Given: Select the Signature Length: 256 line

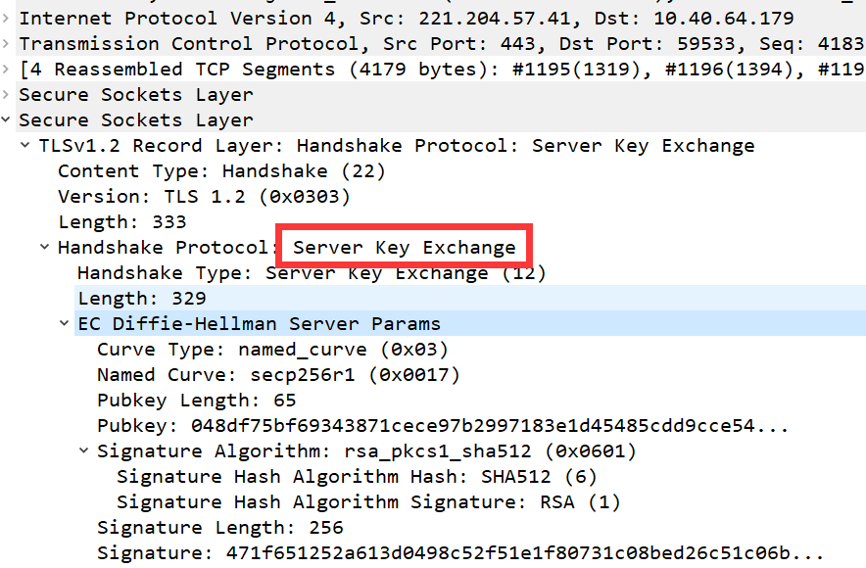Looking at the screenshot, I should 219,527.
